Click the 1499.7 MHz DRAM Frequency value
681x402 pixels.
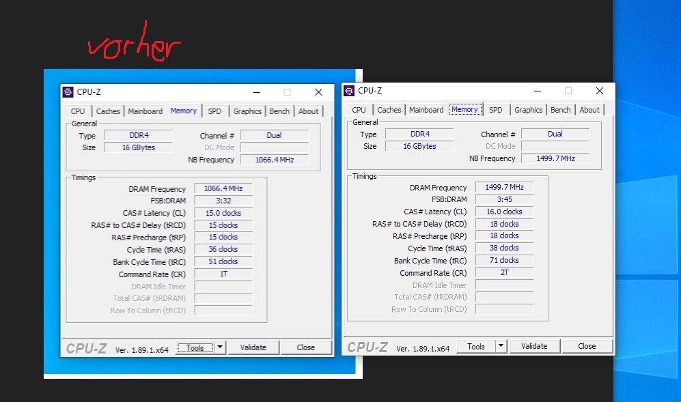[504, 187]
